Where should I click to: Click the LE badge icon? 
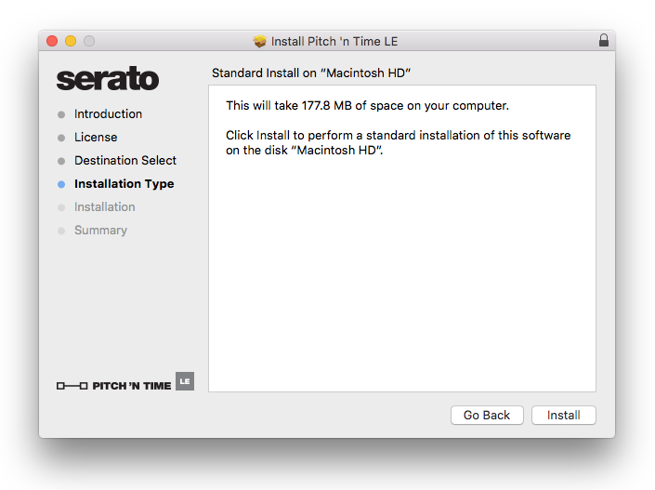pyautogui.click(x=185, y=381)
